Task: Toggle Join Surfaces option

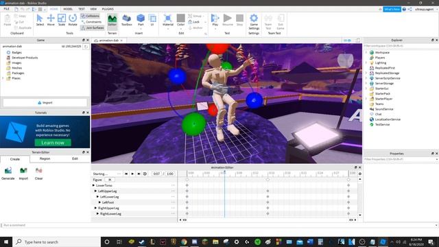Action: 93,27
